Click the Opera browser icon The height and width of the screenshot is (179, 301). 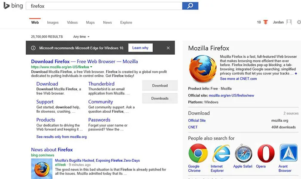[266, 153]
